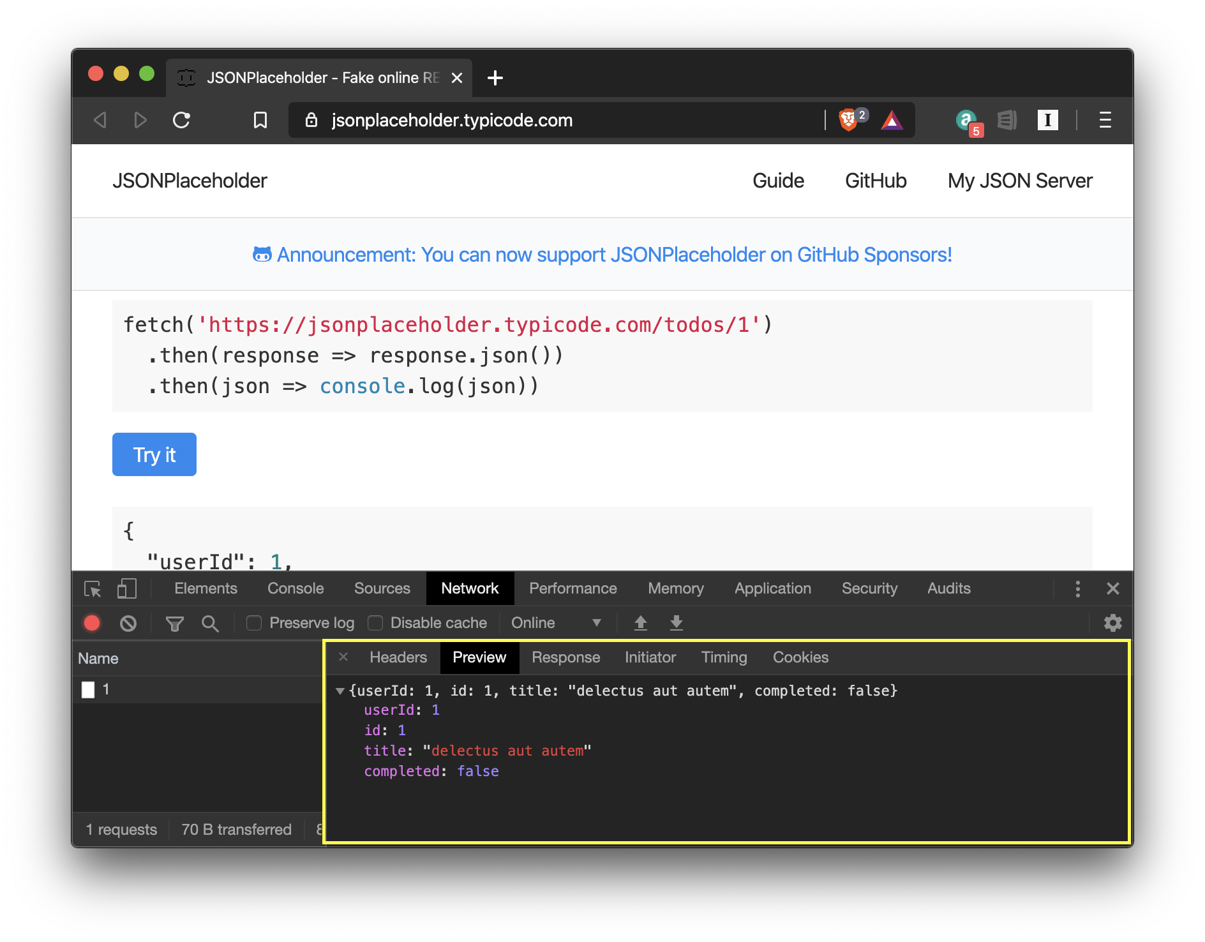
Task: Check the Disable cache option
Action: click(375, 623)
